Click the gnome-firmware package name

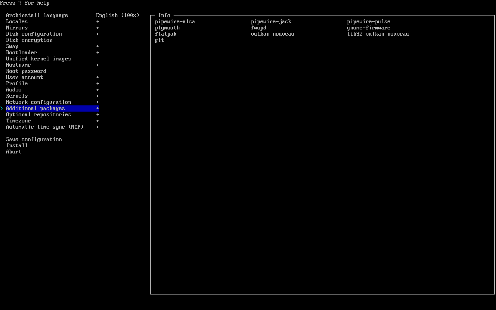pyautogui.click(x=369, y=28)
